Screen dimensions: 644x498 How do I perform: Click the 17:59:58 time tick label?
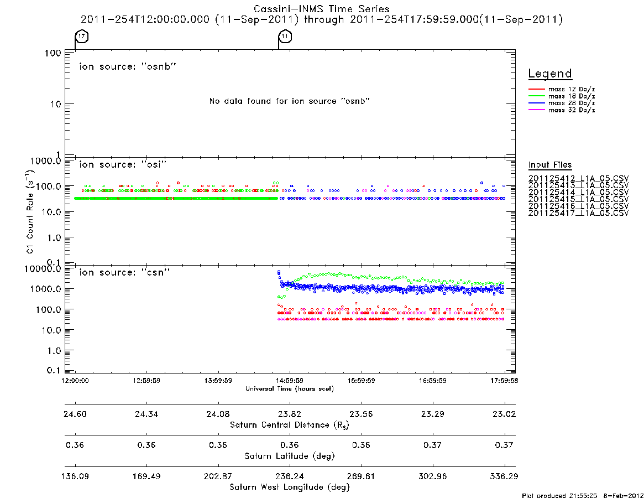[x=504, y=380]
